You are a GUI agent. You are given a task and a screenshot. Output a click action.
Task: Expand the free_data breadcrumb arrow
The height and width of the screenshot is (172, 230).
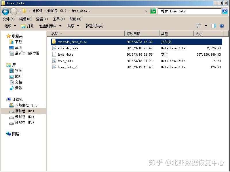89,11
